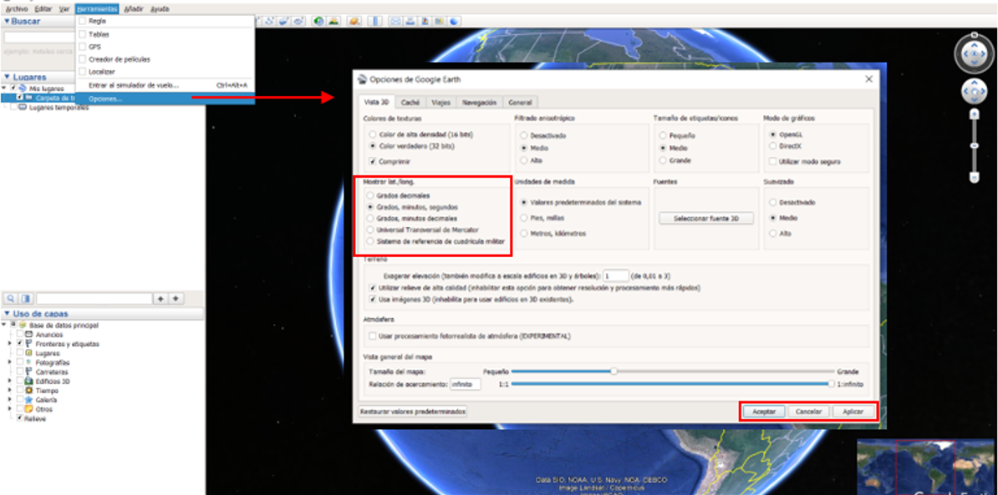The width and height of the screenshot is (998, 495).
Task: Click the Fronteras y etiquetas flag icon
Action: pos(28,344)
